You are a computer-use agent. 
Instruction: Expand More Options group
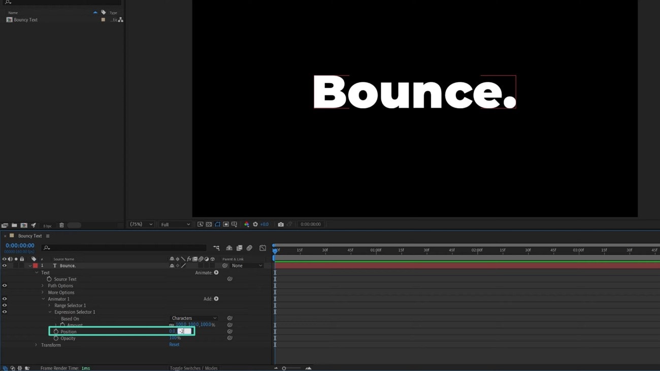43,292
